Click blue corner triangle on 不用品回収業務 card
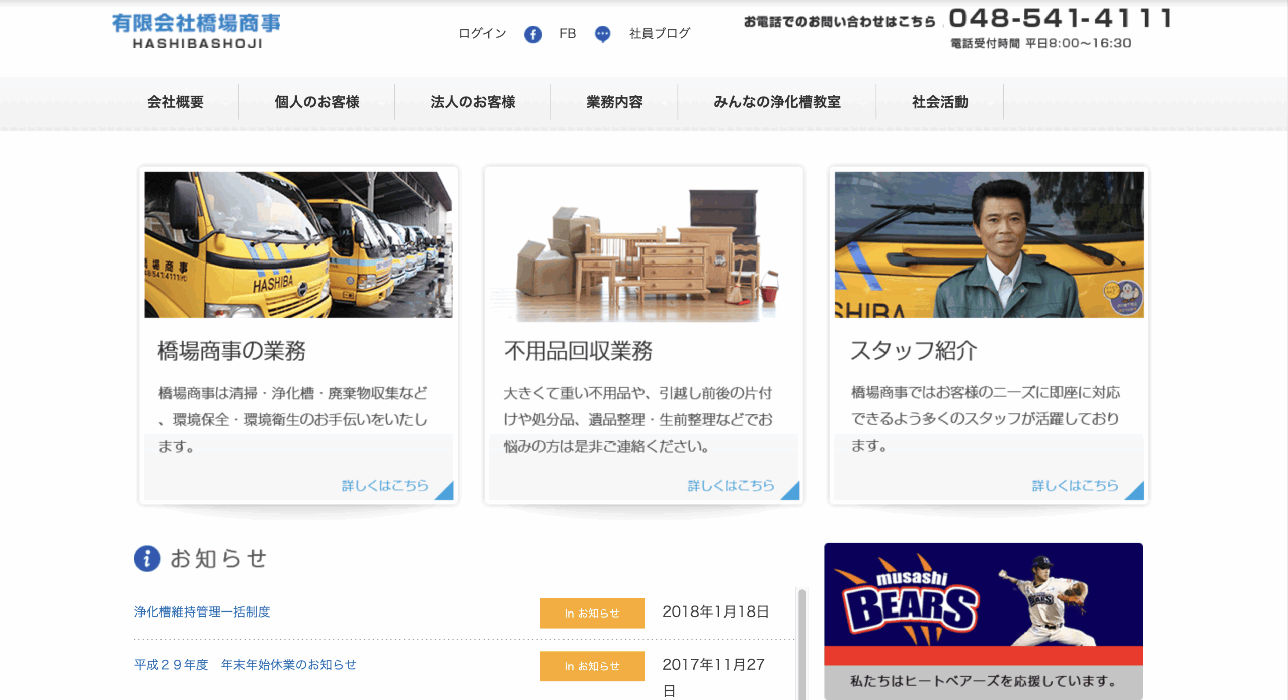This screenshot has width=1288, height=700. click(x=792, y=492)
